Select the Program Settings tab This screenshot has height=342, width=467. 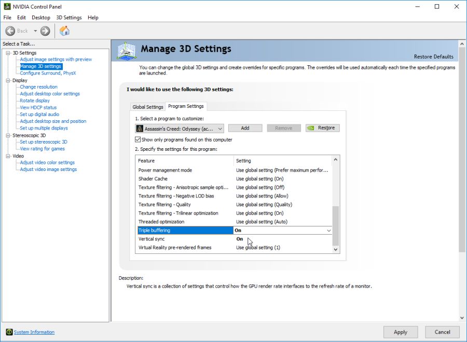[186, 106]
